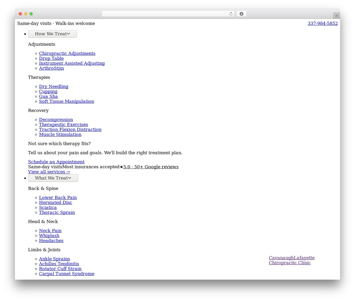Open the Herniated Disc link
355x301 pixels.
click(55, 203)
